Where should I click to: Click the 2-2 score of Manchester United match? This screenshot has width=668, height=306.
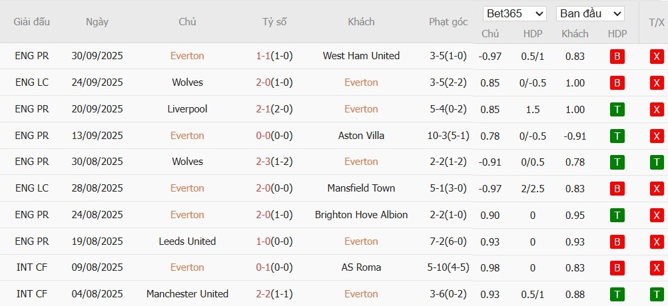coord(263,294)
